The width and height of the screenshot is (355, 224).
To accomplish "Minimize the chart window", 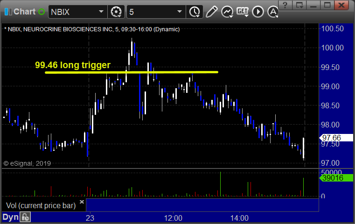I will pyautogui.click(x=313, y=5).
